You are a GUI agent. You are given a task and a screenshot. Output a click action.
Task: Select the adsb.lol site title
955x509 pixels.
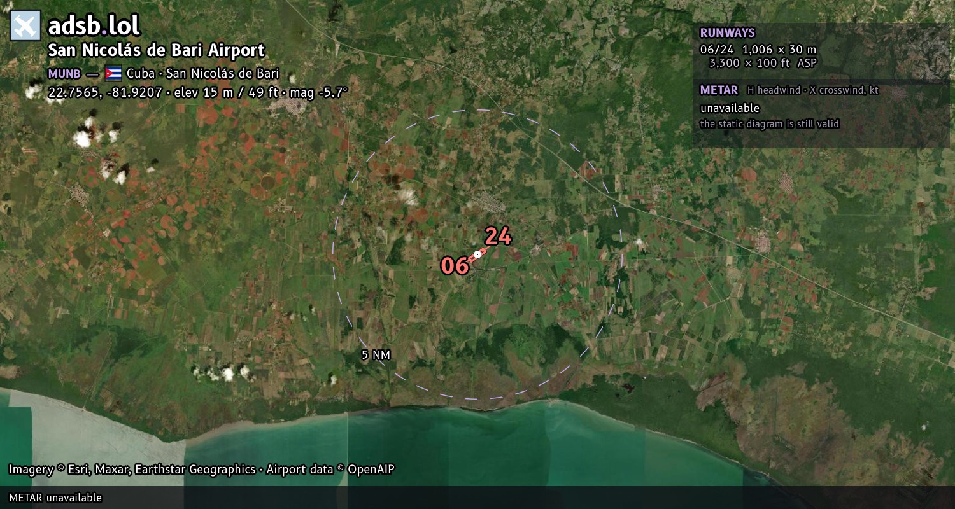point(94,26)
